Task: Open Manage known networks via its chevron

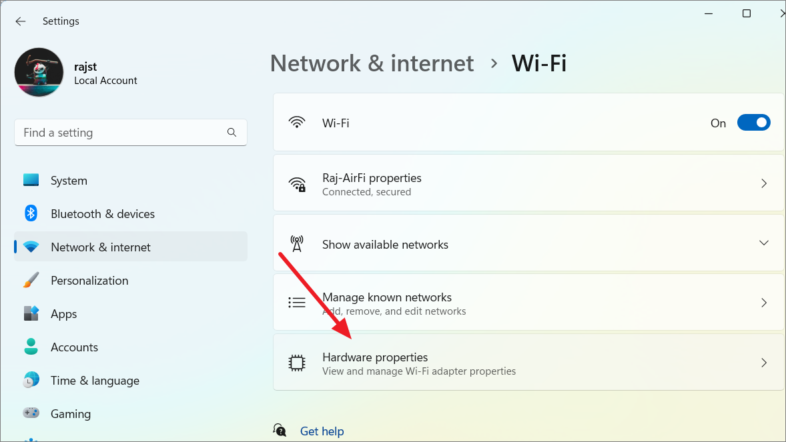Action: coord(763,302)
